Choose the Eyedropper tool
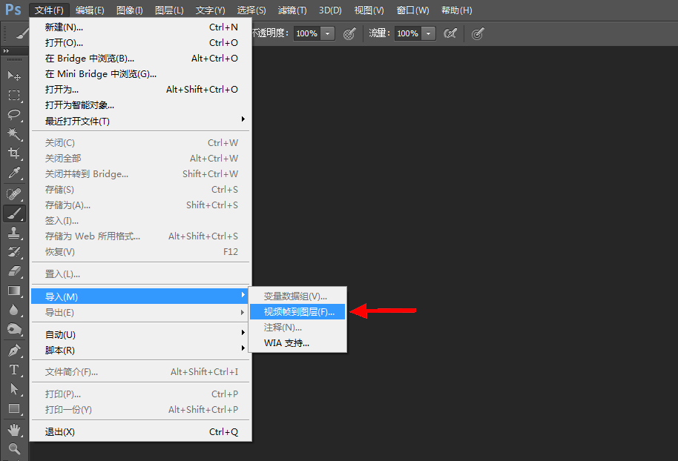The image size is (678, 461). pyautogui.click(x=14, y=173)
